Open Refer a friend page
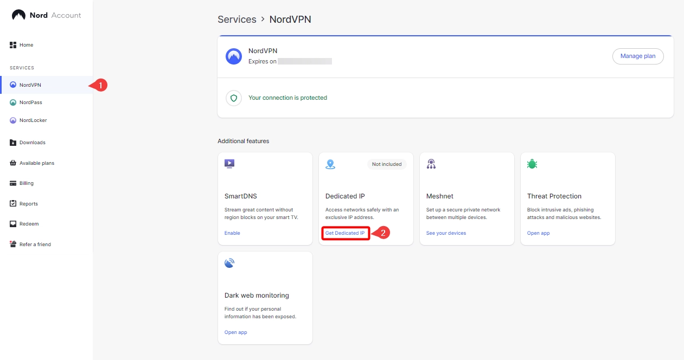This screenshot has width=684, height=360. tap(35, 245)
